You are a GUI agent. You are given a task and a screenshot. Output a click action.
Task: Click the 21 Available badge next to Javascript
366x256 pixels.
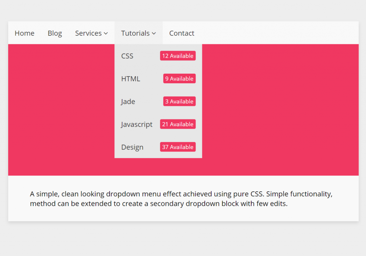[x=178, y=124]
